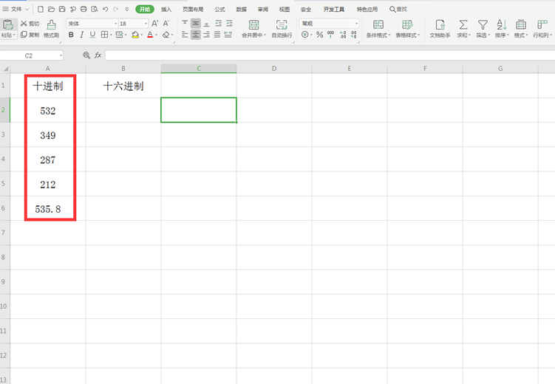This screenshot has width=555, height=384.
Task: Open the 文件 menu
Action: [16, 9]
